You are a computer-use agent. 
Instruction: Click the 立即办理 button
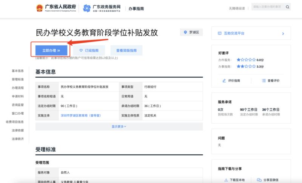point(51,51)
